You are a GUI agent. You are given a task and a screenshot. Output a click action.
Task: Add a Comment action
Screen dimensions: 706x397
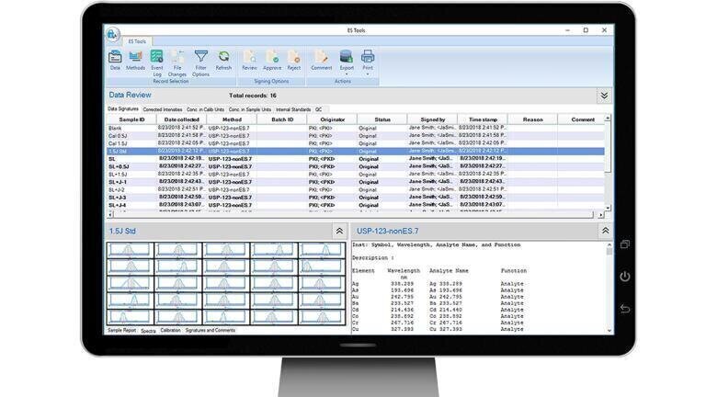click(x=322, y=61)
